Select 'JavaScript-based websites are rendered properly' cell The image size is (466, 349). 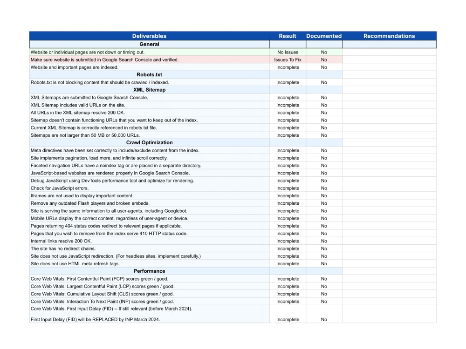(149, 173)
